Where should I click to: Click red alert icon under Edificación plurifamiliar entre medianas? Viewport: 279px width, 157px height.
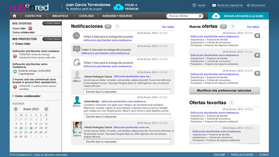[15, 56]
